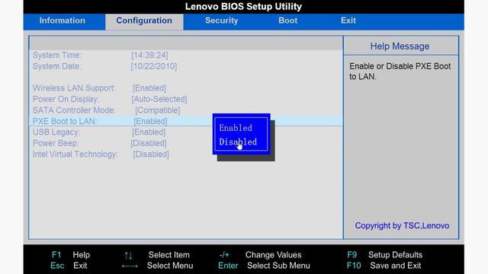
Task: Click the F10 Save and Exit hint
Action: [384, 266]
